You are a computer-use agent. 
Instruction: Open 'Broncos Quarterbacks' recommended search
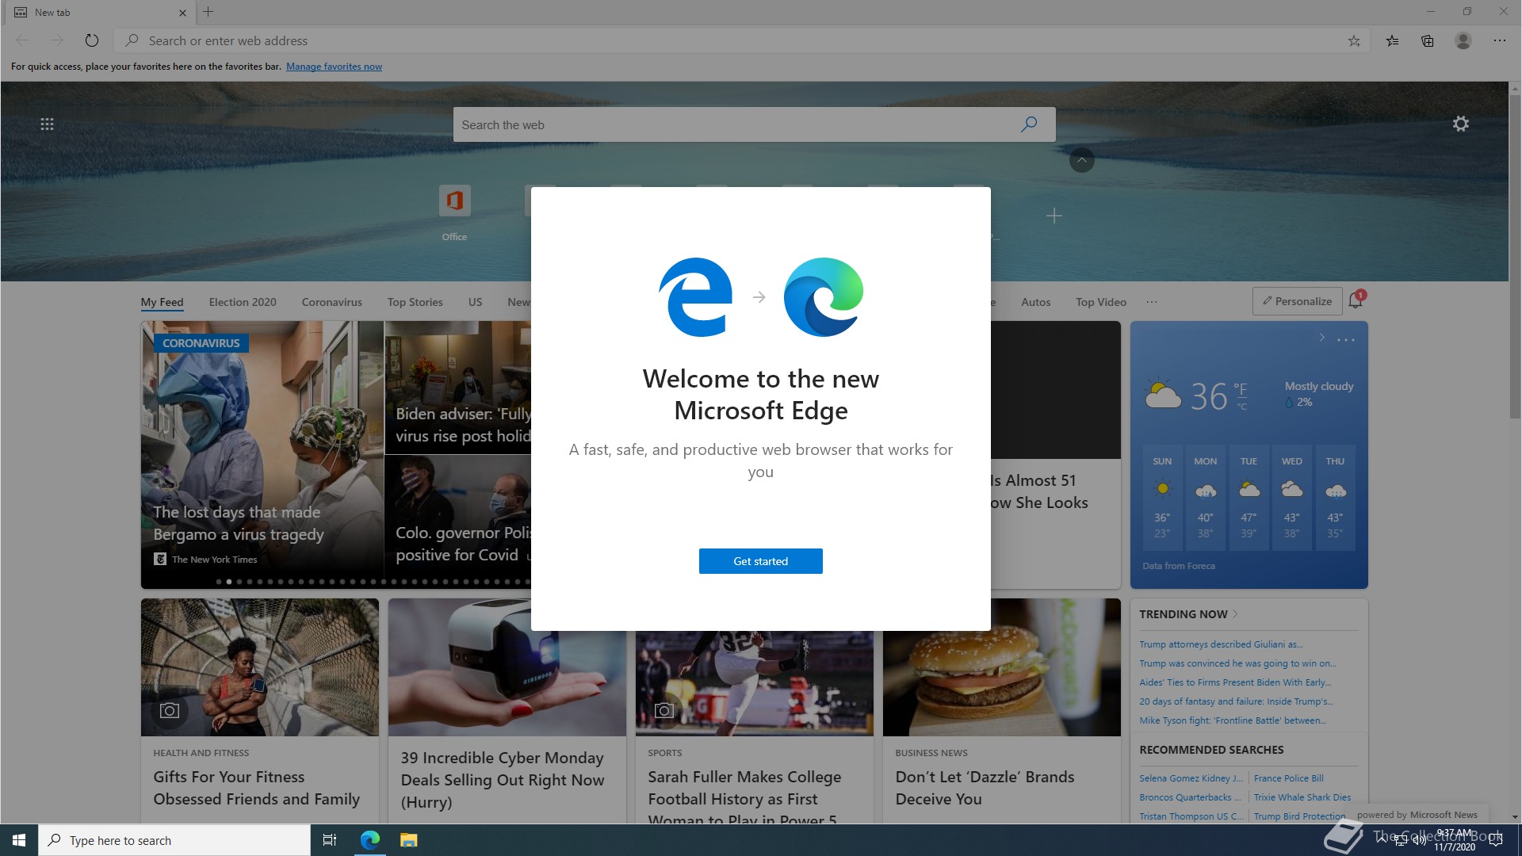click(x=1190, y=797)
